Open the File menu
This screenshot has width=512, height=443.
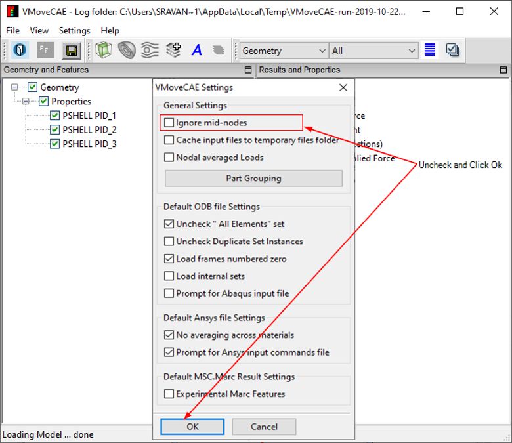(12, 30)
